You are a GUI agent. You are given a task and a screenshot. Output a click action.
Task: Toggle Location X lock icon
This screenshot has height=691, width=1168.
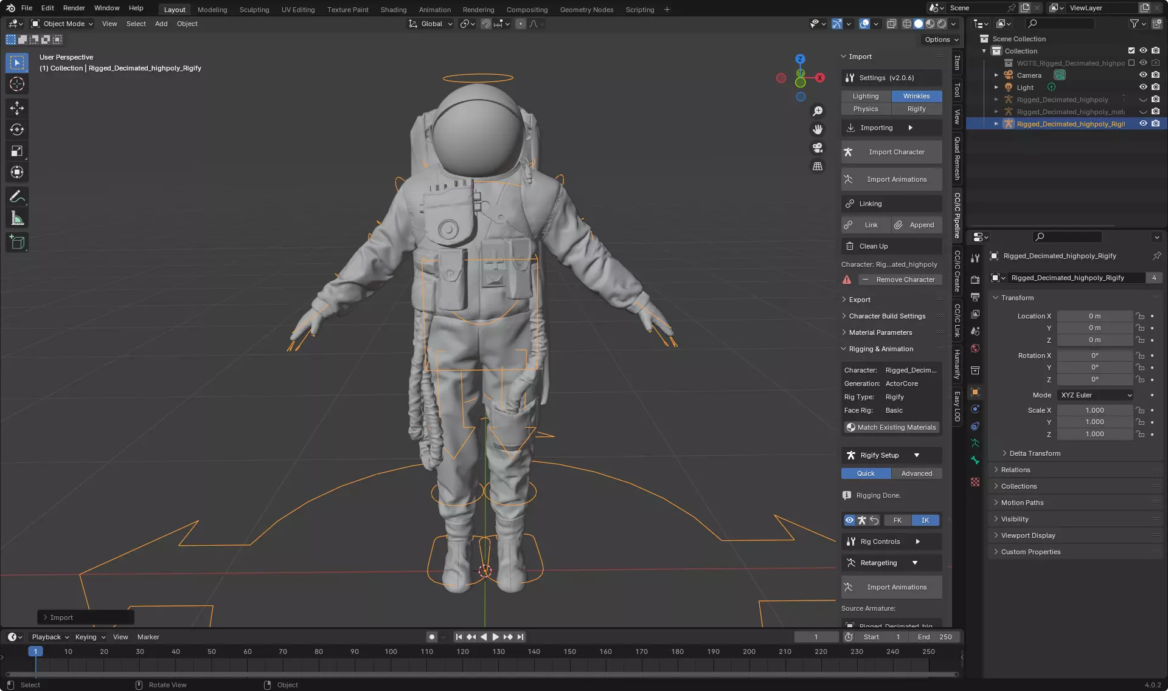pos(1141,316)
